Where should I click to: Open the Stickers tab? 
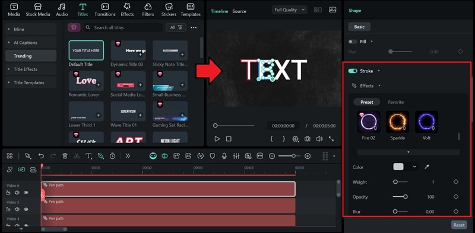coord(169,10)
